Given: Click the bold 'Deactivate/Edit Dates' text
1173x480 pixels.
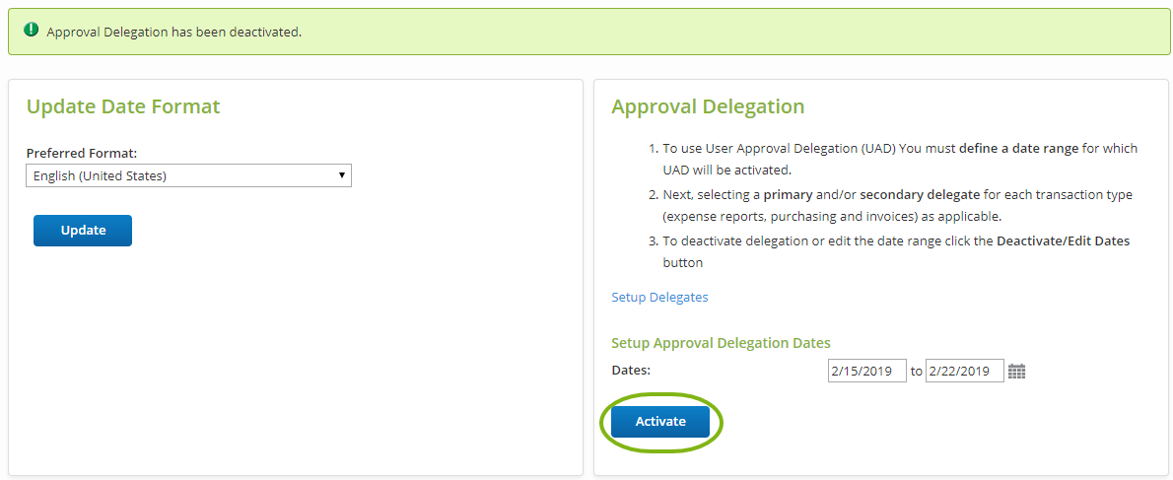Looking at the screenshot, I should click(x=1063, y=240).
